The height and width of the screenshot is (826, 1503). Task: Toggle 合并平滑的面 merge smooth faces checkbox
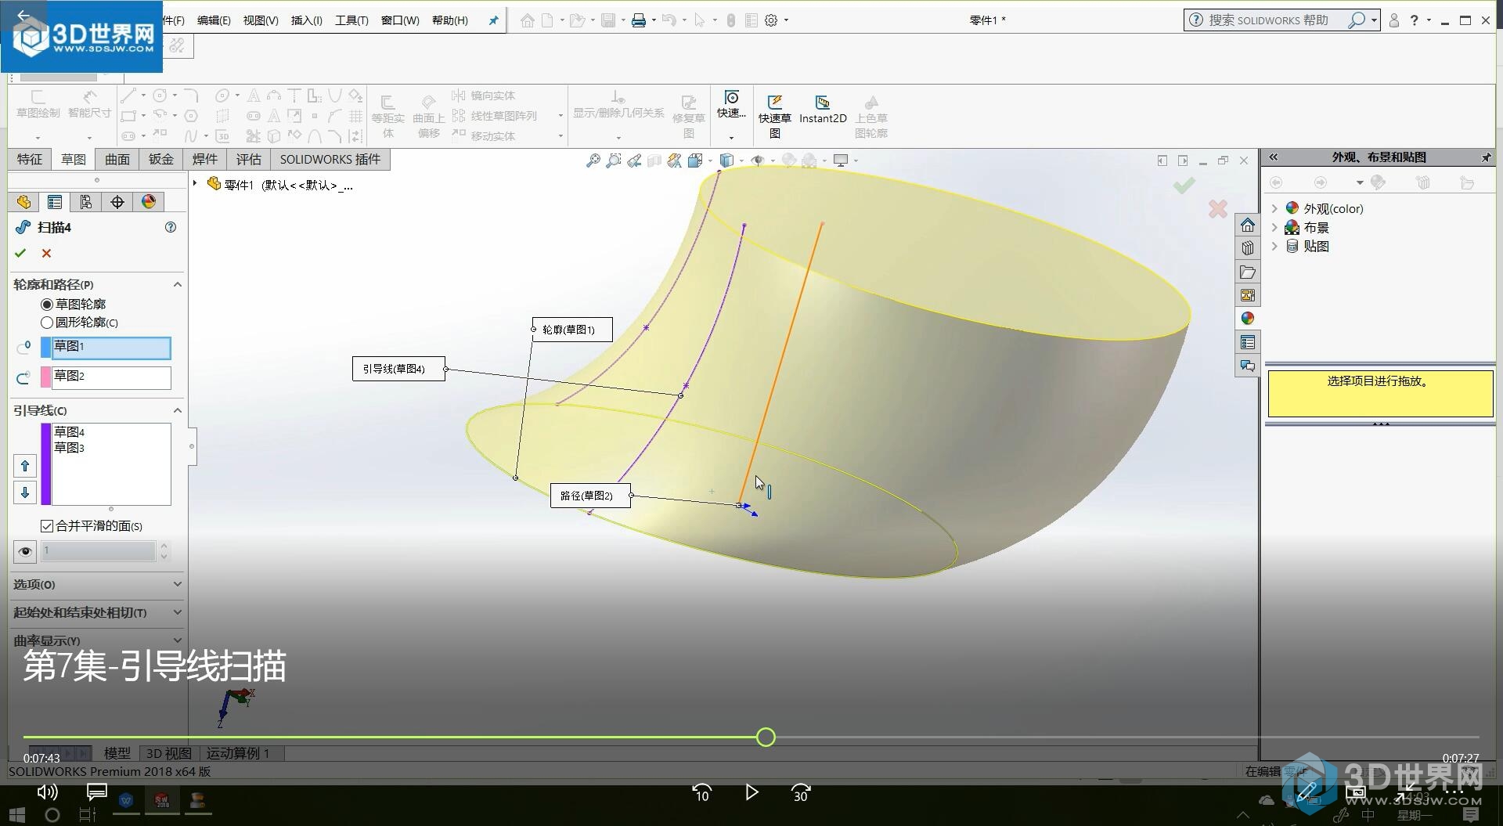click(x=47, y=526)
